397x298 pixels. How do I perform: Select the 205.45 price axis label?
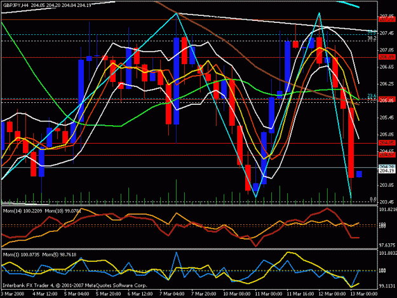[386, 118]
